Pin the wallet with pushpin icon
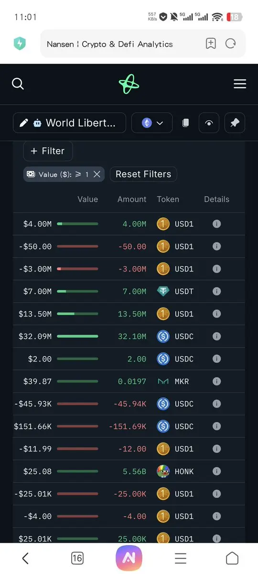 [235, 123]
